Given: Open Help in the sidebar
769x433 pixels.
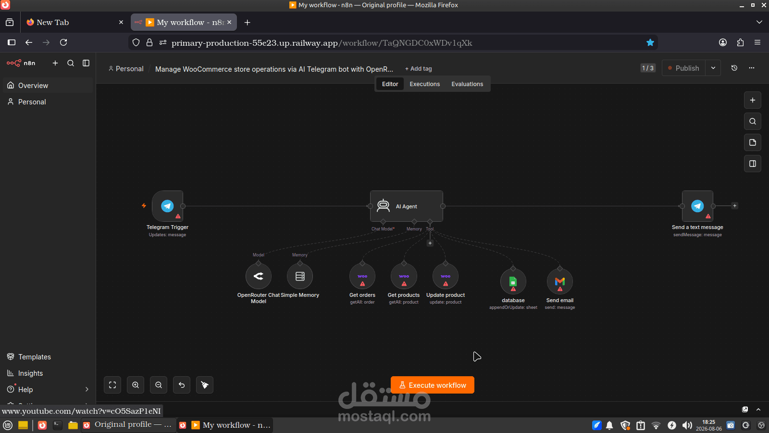Looking at the screenshot, I should [48, 389].
